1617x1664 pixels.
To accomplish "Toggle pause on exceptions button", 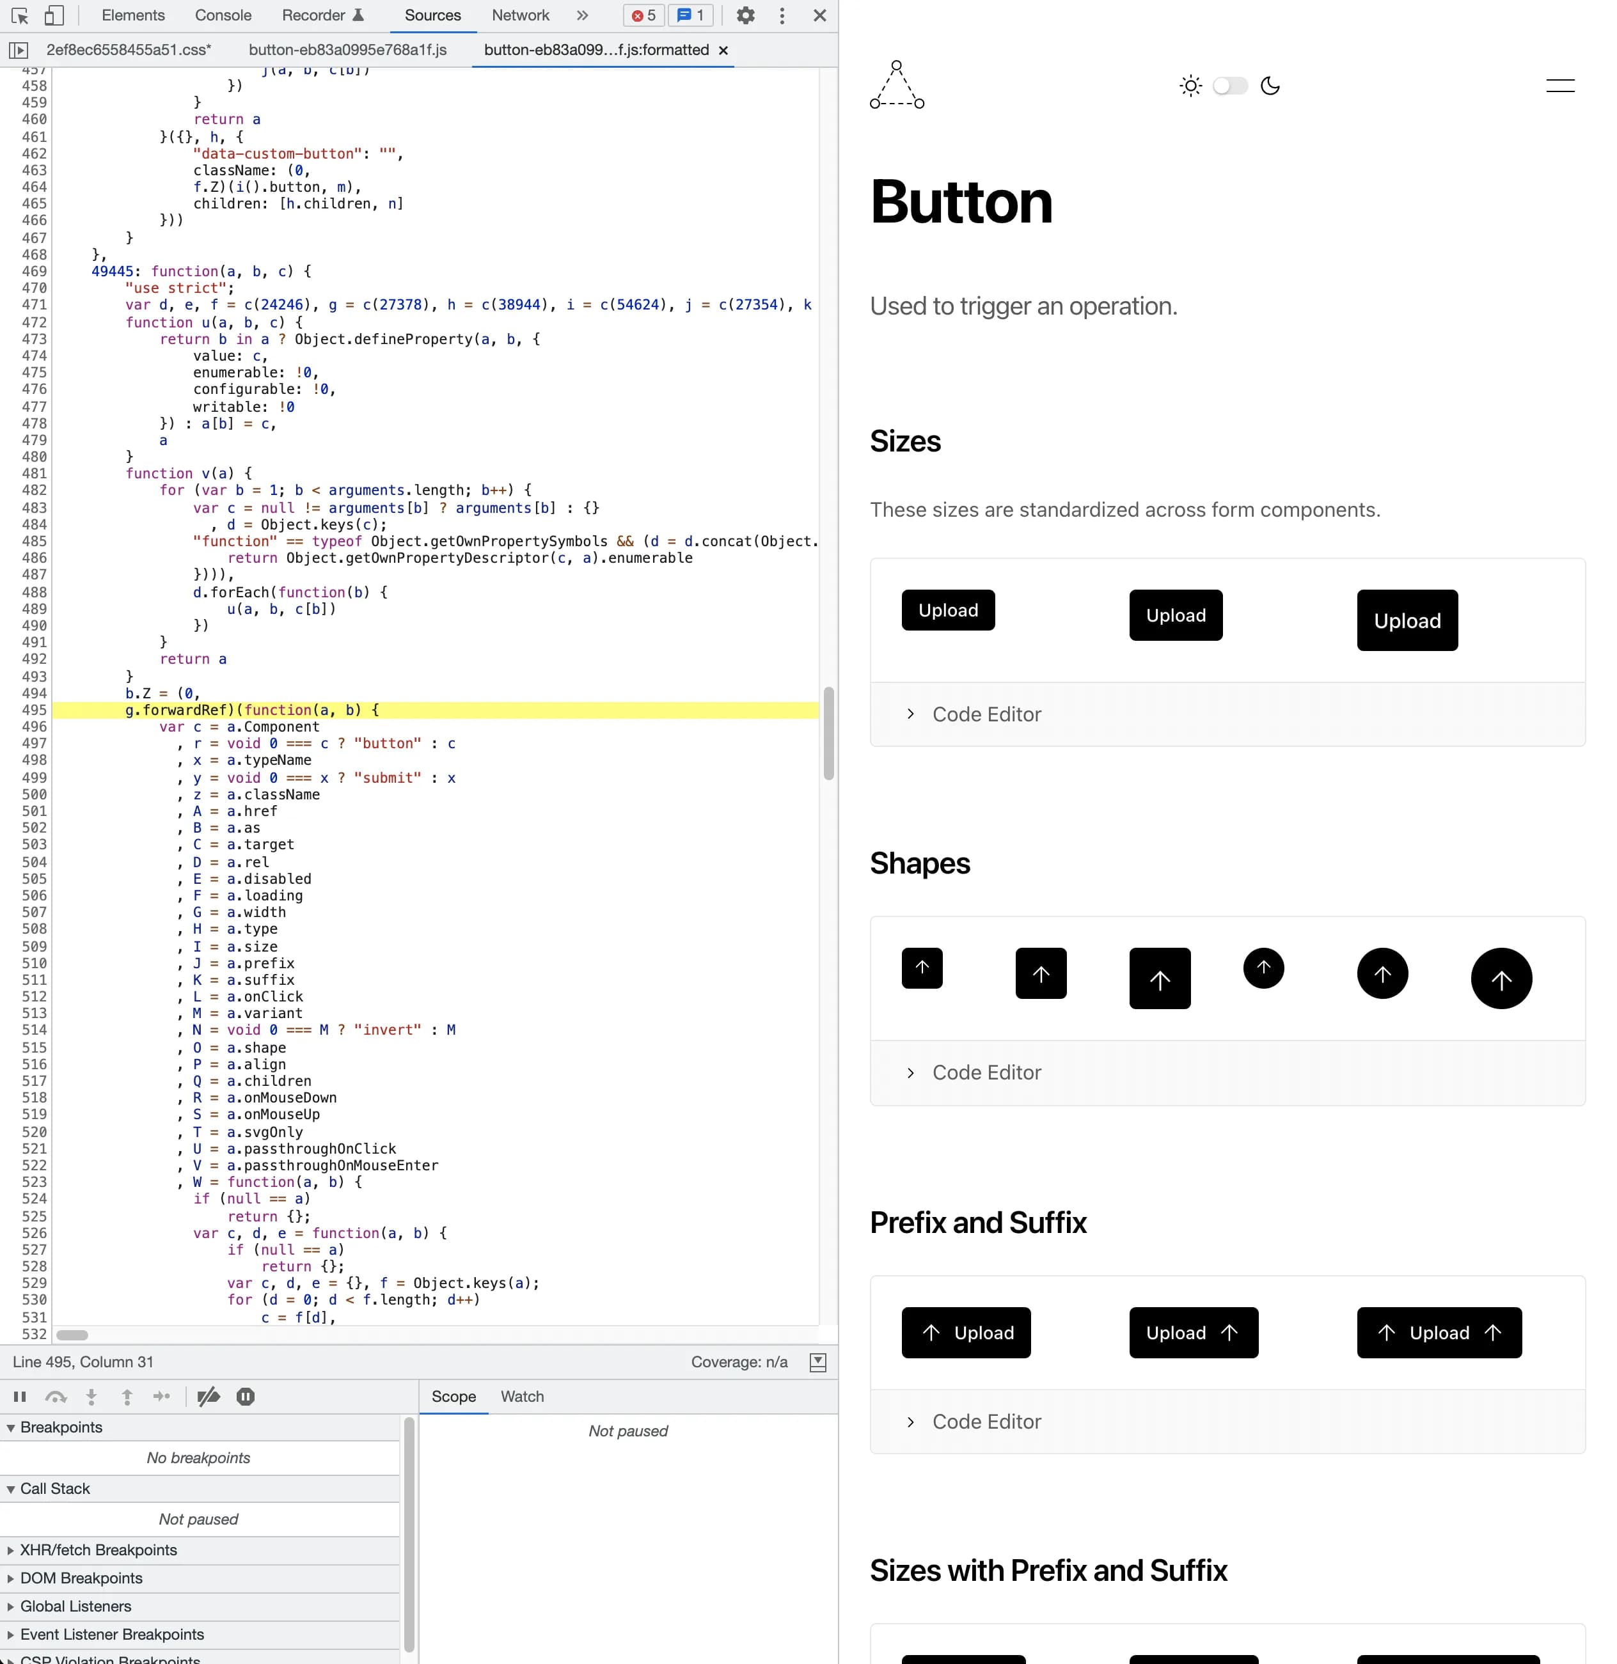I will 246,1397.
